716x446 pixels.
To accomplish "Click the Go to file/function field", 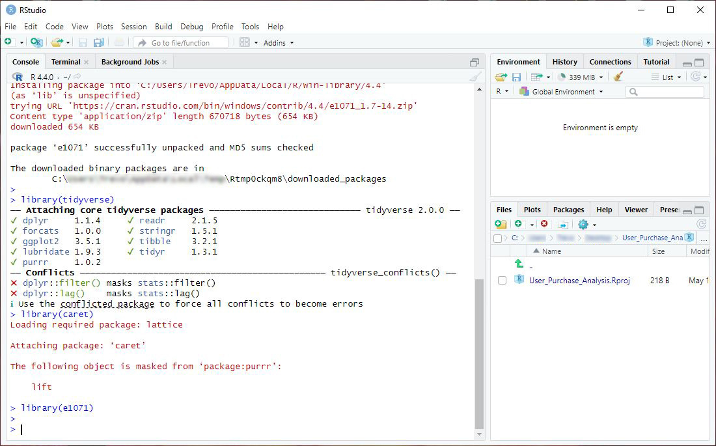I will 180,42.
